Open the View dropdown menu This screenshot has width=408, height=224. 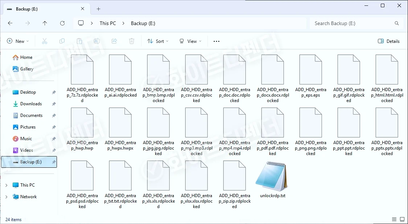click(x=190, y=41)
